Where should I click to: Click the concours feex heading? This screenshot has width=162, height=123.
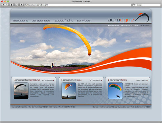[x=118, y=80]
